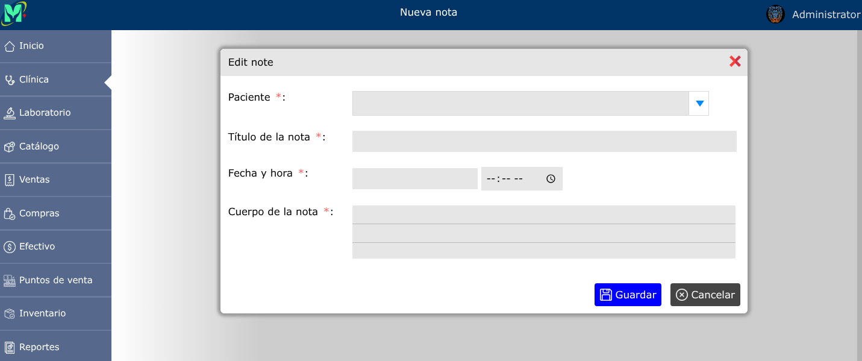This screenshot has width=862, height=361.
Task: Click the Efectivo dollar coin icon
Action: tap(10, 247)
